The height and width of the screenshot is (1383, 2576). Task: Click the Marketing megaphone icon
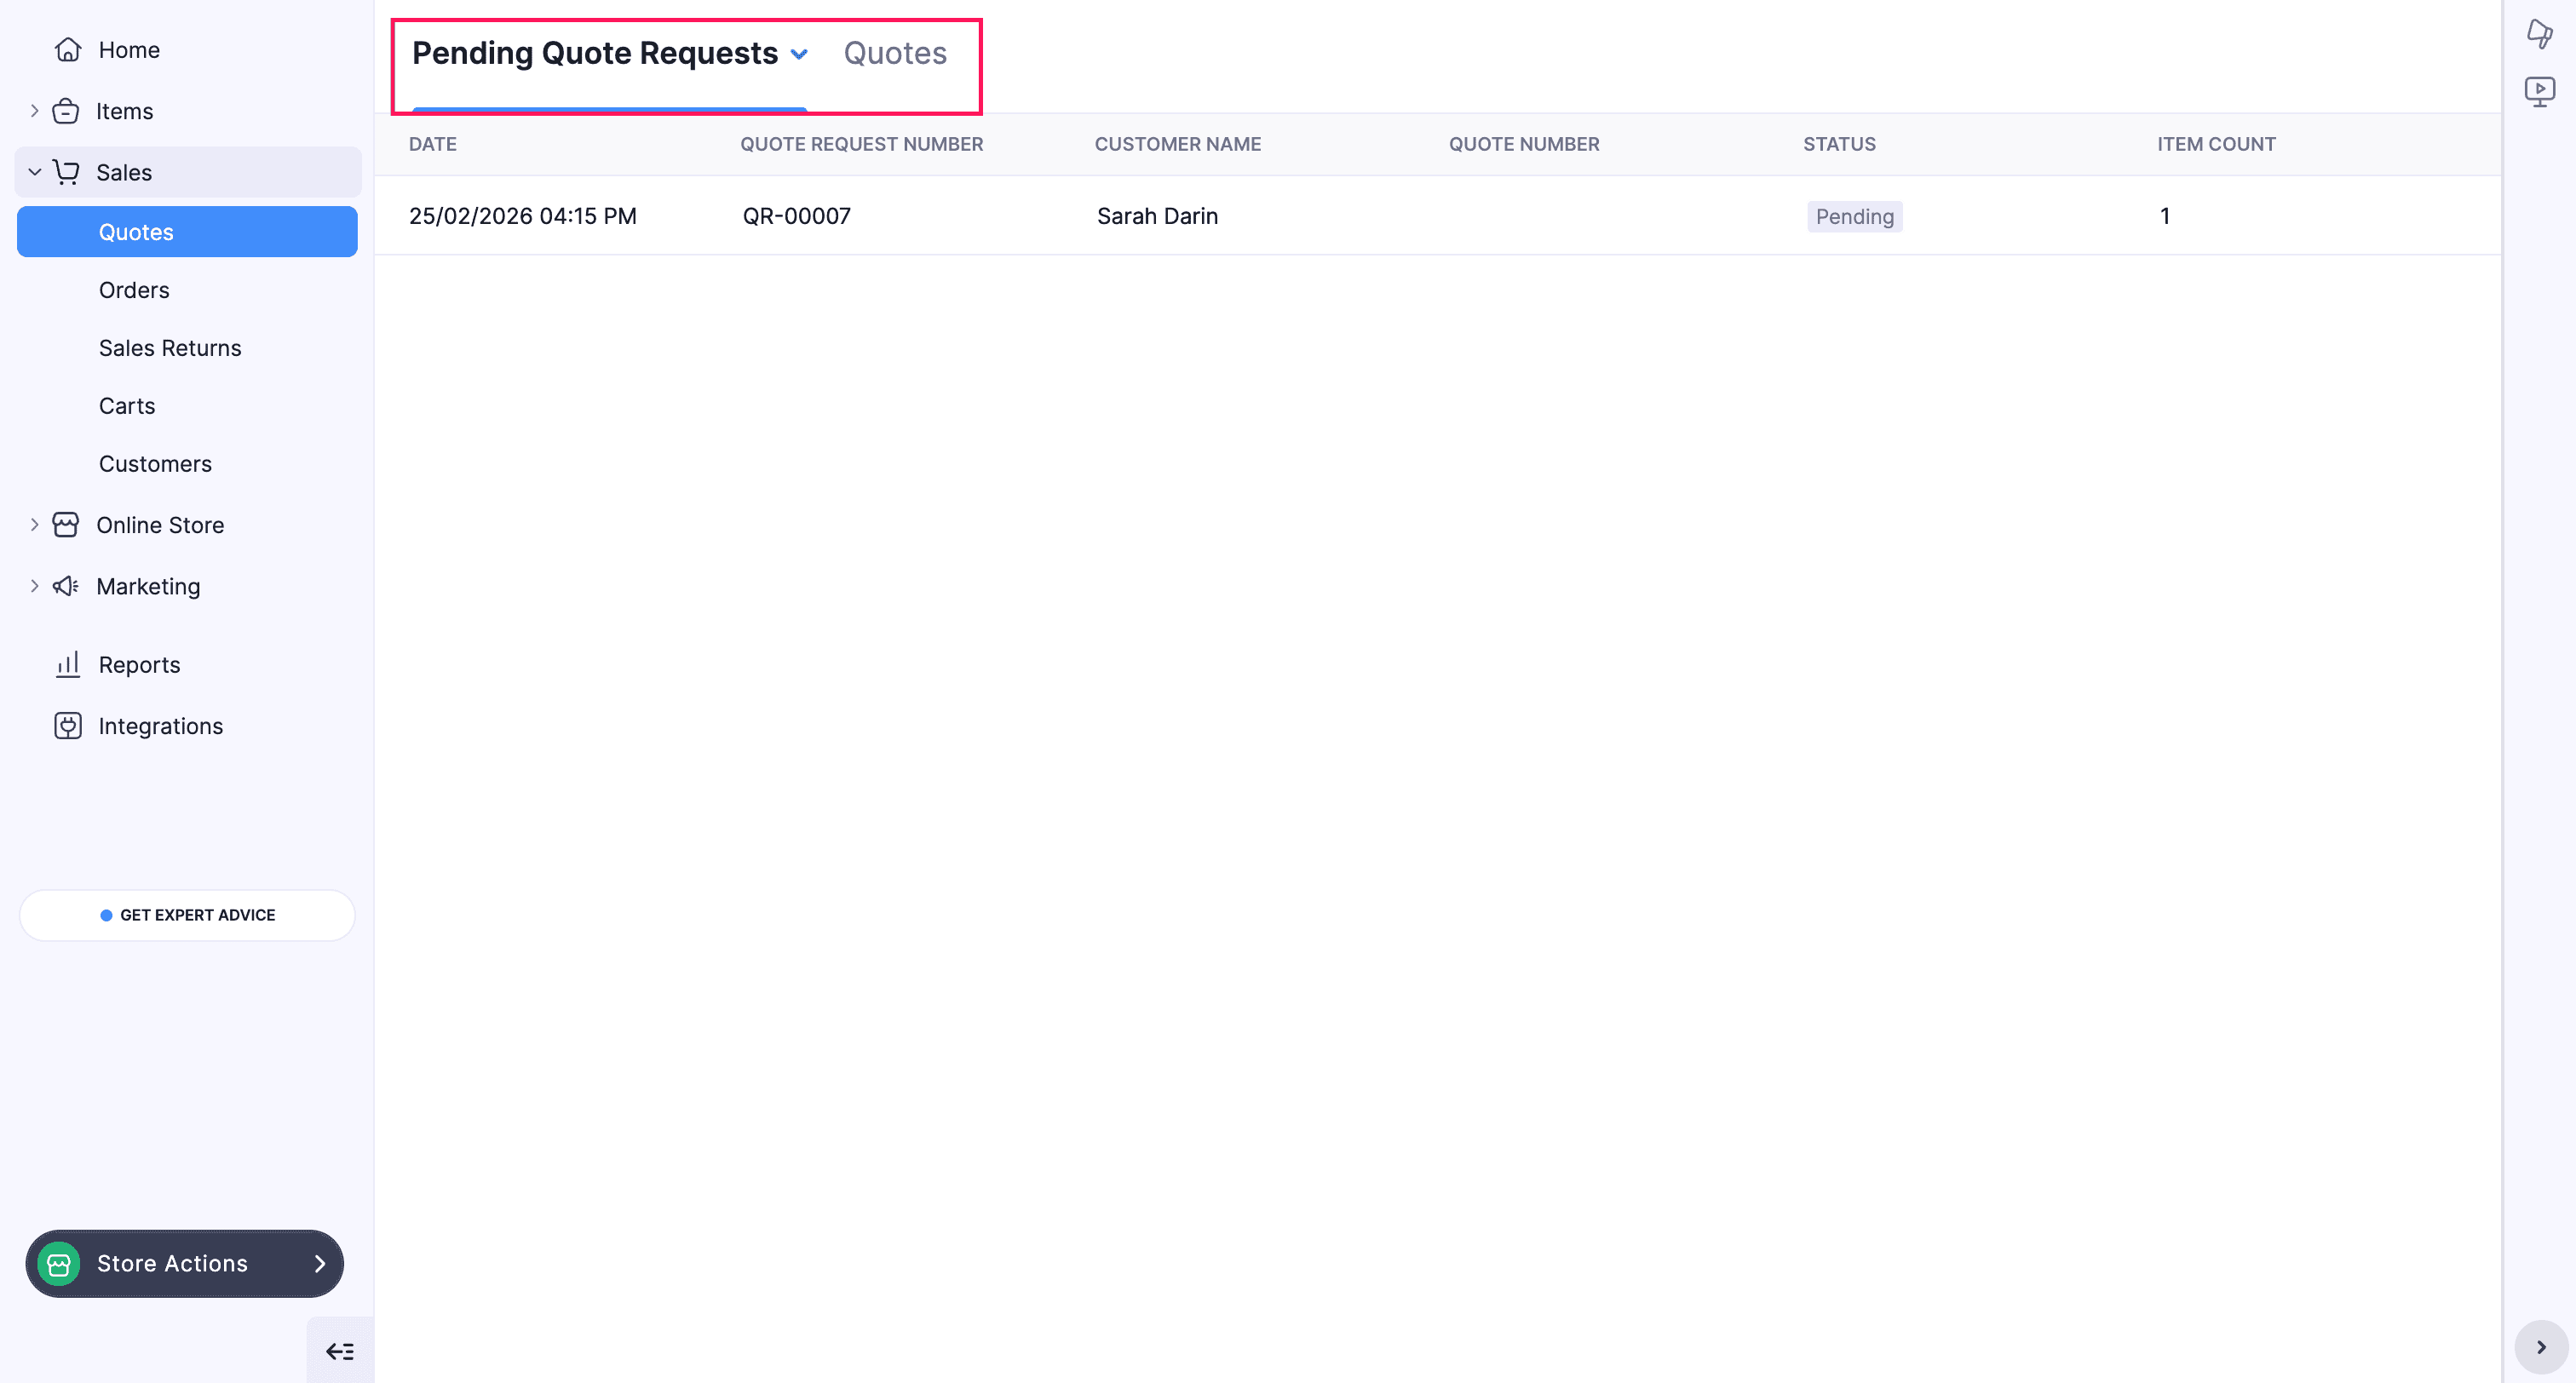coord(66,586)
